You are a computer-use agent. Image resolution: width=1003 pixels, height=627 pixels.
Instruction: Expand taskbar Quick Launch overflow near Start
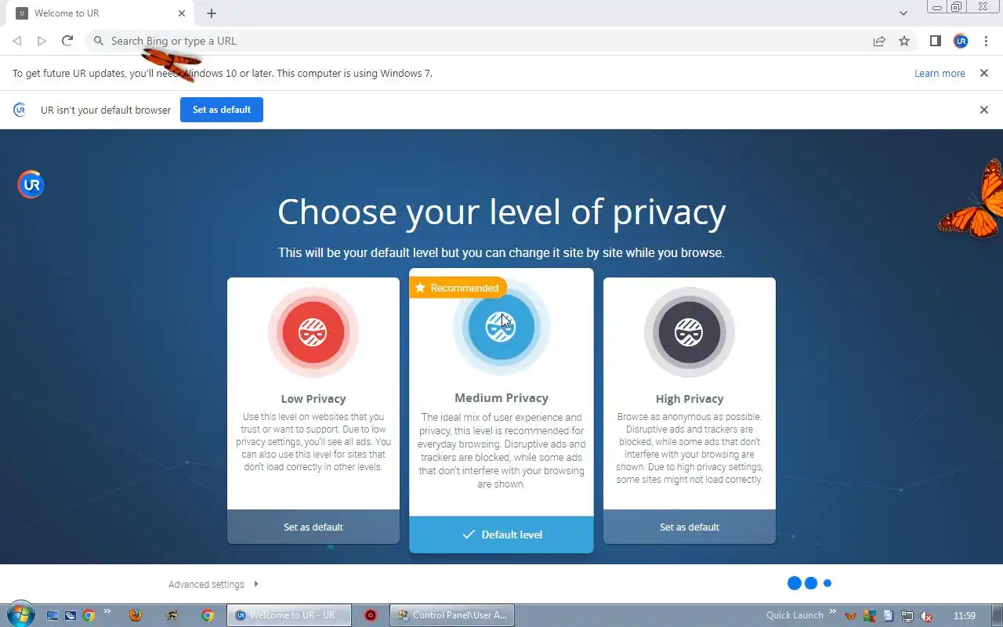[107, 612]
